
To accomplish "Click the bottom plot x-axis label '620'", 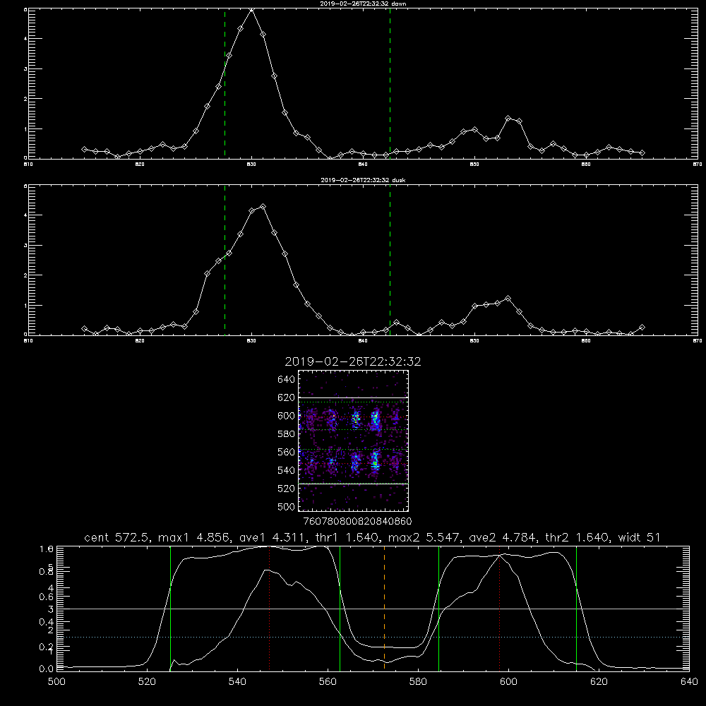I will pyautogui.click(x=599, y=682).
